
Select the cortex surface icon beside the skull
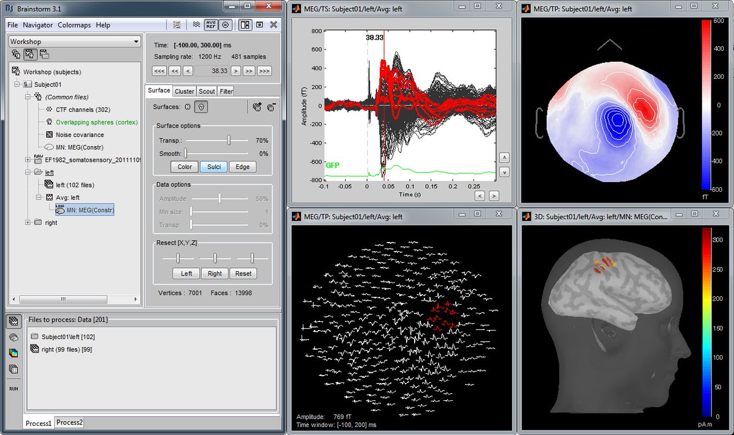coord(187,106)
